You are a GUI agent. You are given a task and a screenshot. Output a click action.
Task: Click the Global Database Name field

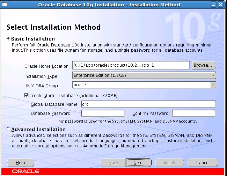(148, 104)
